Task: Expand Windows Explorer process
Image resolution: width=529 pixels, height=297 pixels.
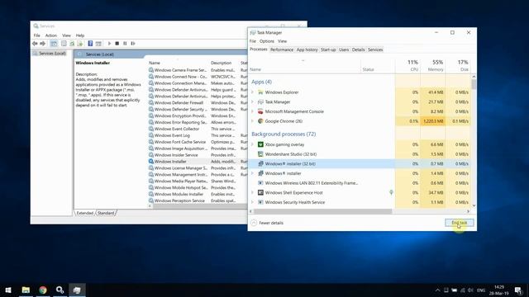Action: coord(252,92)
